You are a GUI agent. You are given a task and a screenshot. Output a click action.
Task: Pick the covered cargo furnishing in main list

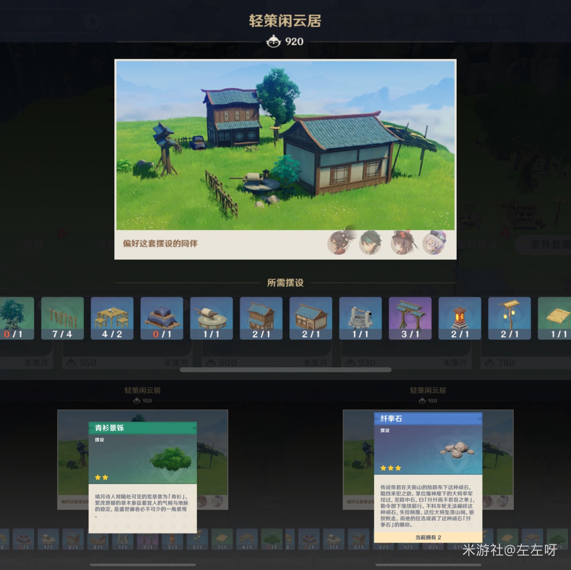pyautogui.click(x=162, y=318)
